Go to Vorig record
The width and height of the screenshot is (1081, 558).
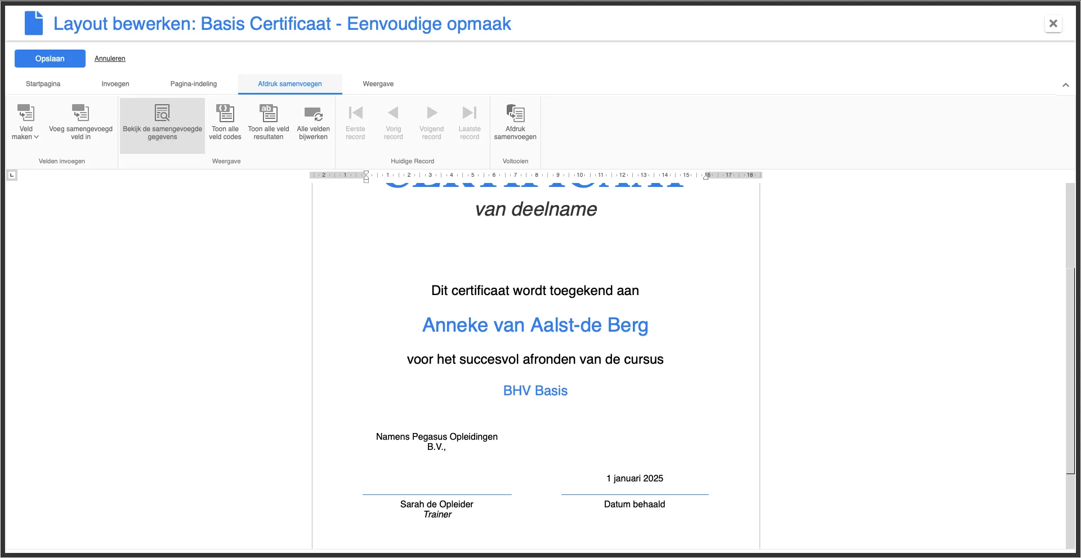pyautogui.click(x=393, y=113)
